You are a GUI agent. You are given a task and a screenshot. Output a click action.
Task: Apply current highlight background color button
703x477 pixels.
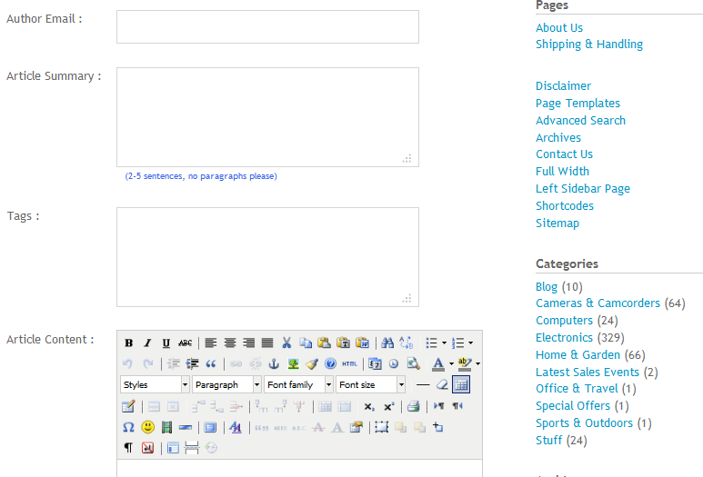pos(465,363)
